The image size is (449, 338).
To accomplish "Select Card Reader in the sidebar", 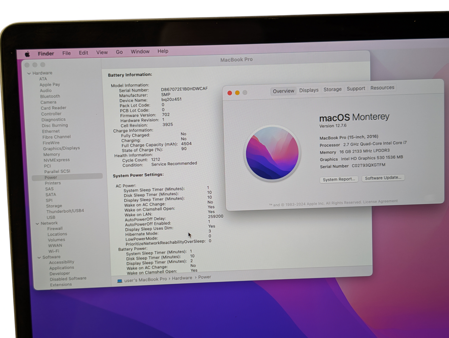I will pos(53,108).
